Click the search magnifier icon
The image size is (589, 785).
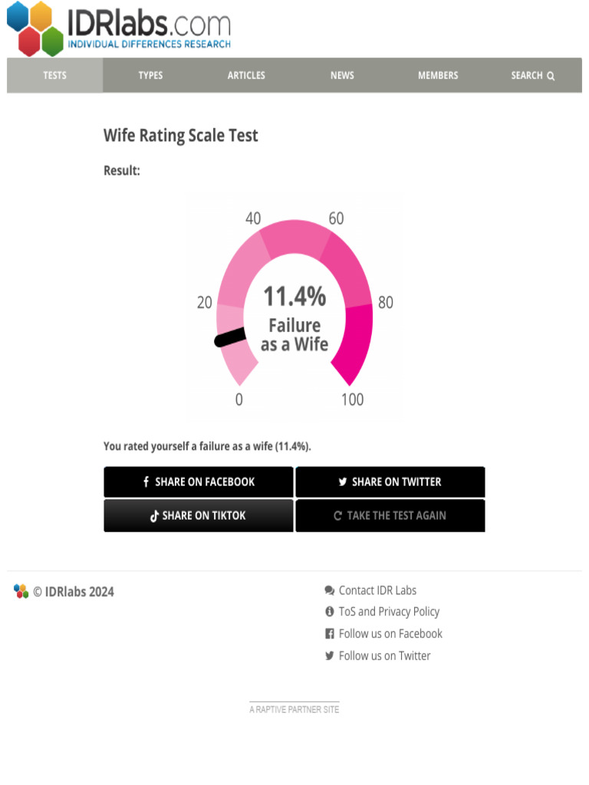(551, 76)
